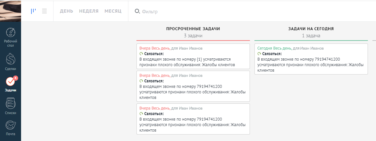Click the red badge showing 4

pyautogui.click(x=16, y=78)
